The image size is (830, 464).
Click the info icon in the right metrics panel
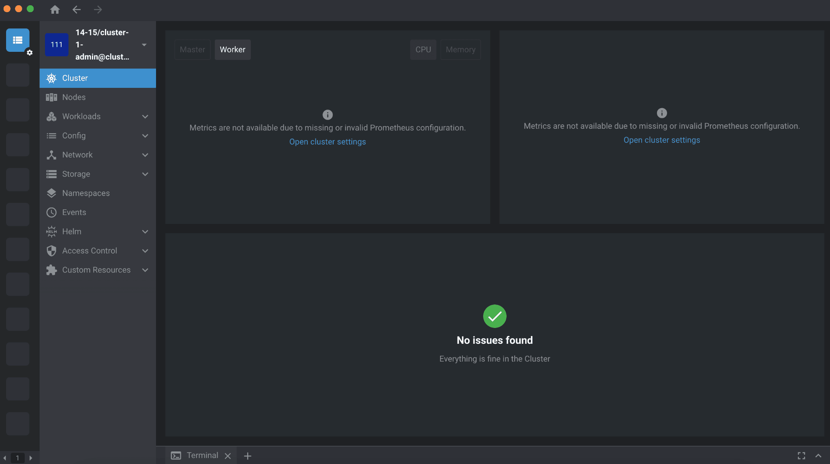pyautogui.click(x=662, y=113)
